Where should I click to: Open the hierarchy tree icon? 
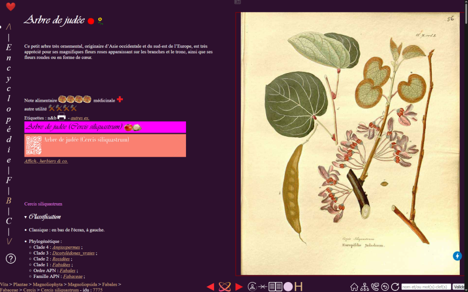coord(364,287)
